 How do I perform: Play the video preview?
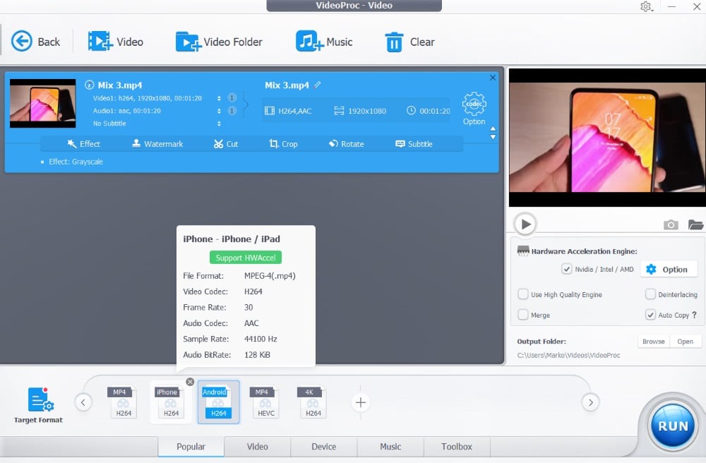(525, 224)
